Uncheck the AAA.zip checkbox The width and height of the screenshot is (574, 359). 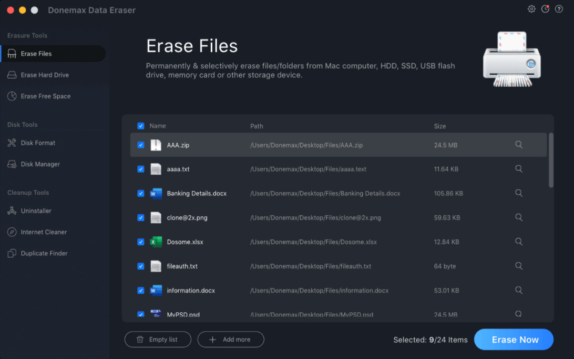point(140,145)
